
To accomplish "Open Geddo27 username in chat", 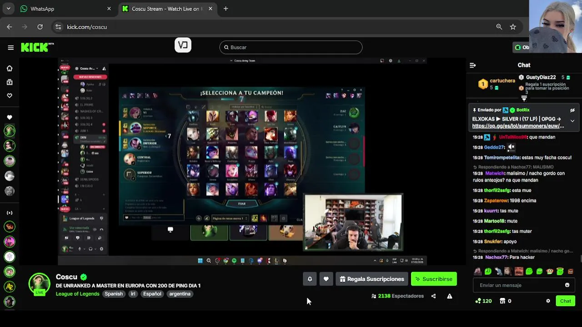I will click(x=494, y=147).
